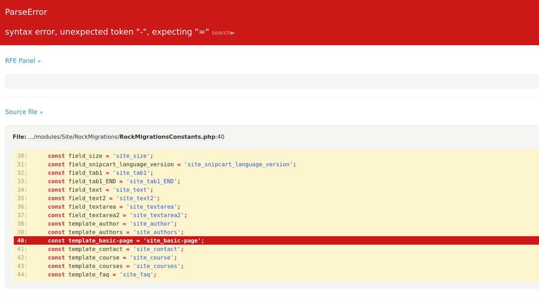Click the search link beside error message
The height and width of the screenshot is (304, 539).
(223, 33)
